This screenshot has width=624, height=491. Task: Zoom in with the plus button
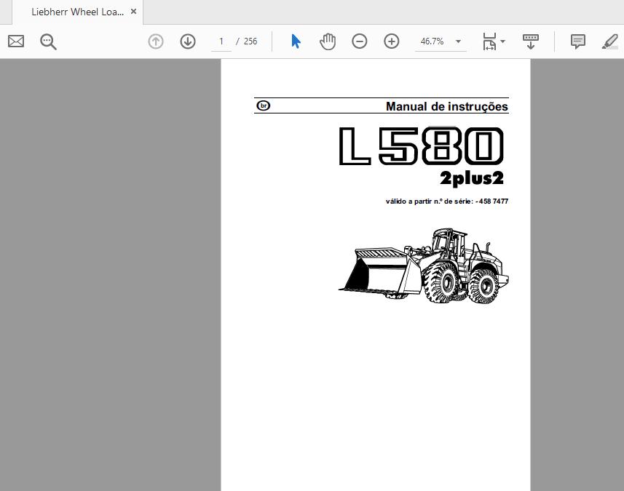pyautogui.click(x=392, y=41)
